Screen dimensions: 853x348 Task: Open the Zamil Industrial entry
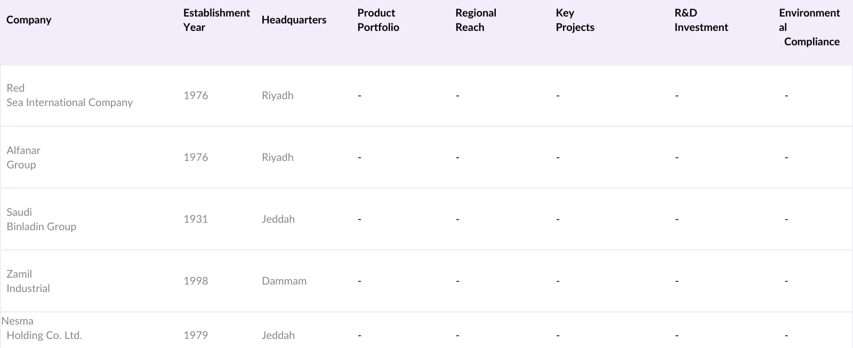click(28, 281)
